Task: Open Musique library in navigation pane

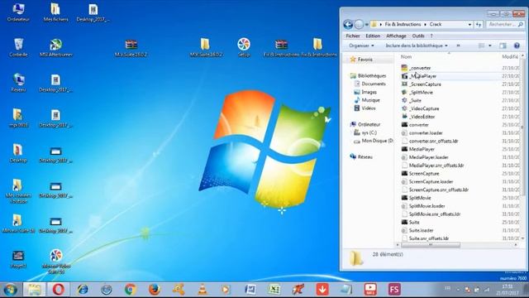Action: point(370,100)
